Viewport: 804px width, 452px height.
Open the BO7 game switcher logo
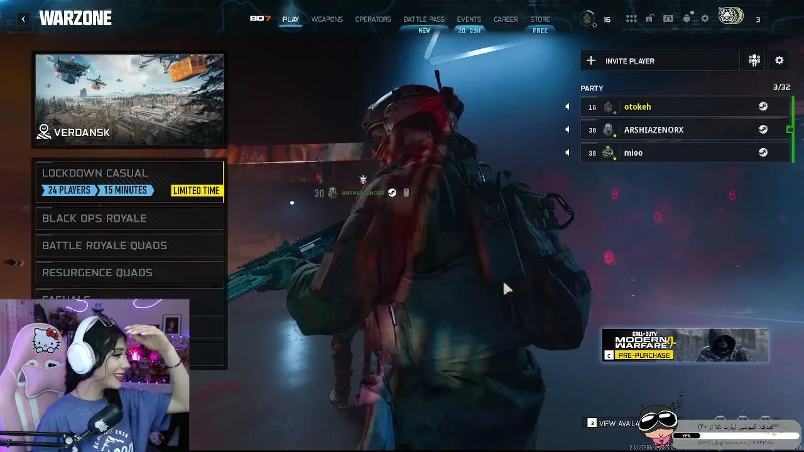click(x=260, y=19)
